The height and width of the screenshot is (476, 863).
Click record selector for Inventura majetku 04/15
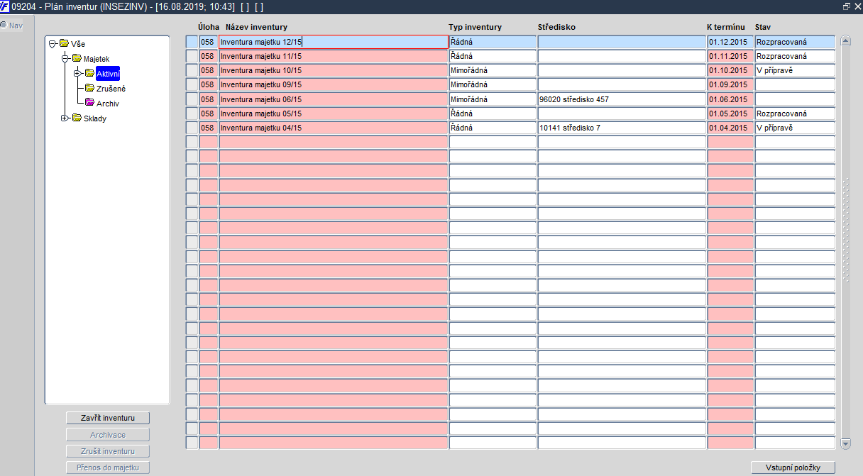(192, 128)
